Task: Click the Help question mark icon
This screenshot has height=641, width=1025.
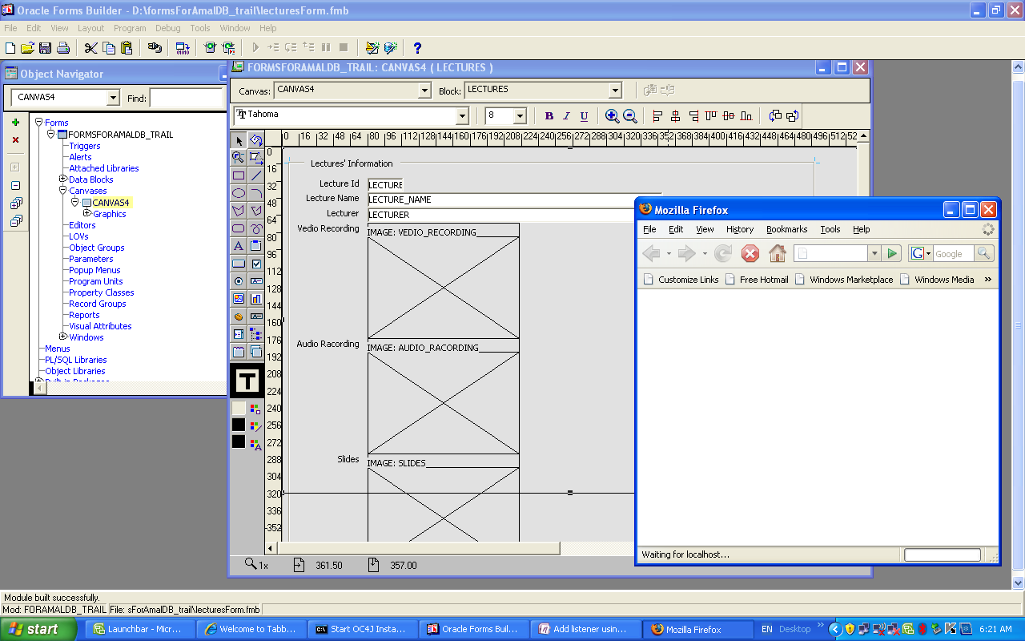Action: [417, 48]
